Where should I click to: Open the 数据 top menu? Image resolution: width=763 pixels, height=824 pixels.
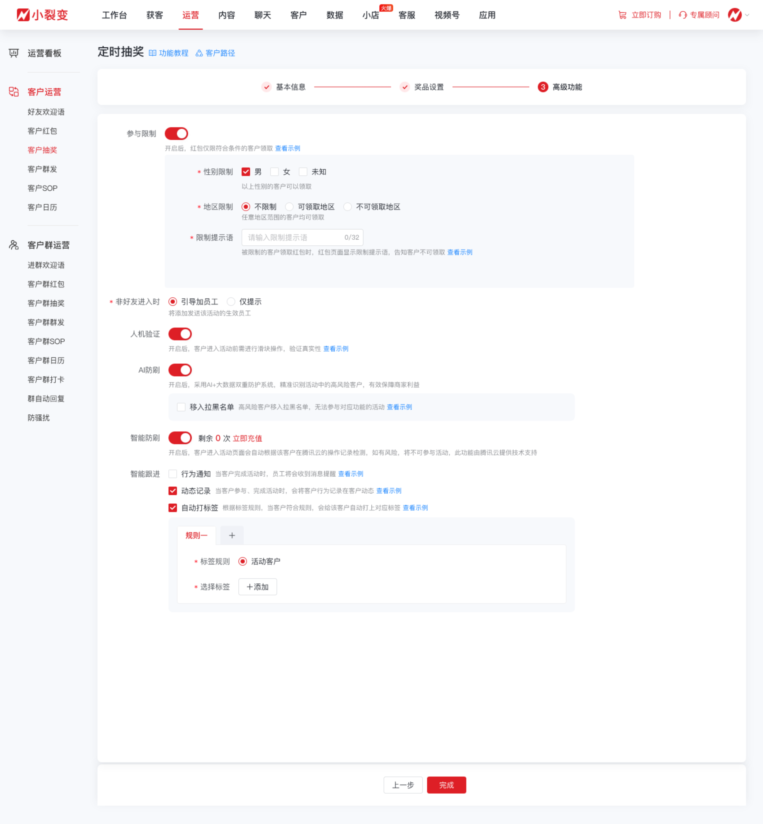point(334,15)
